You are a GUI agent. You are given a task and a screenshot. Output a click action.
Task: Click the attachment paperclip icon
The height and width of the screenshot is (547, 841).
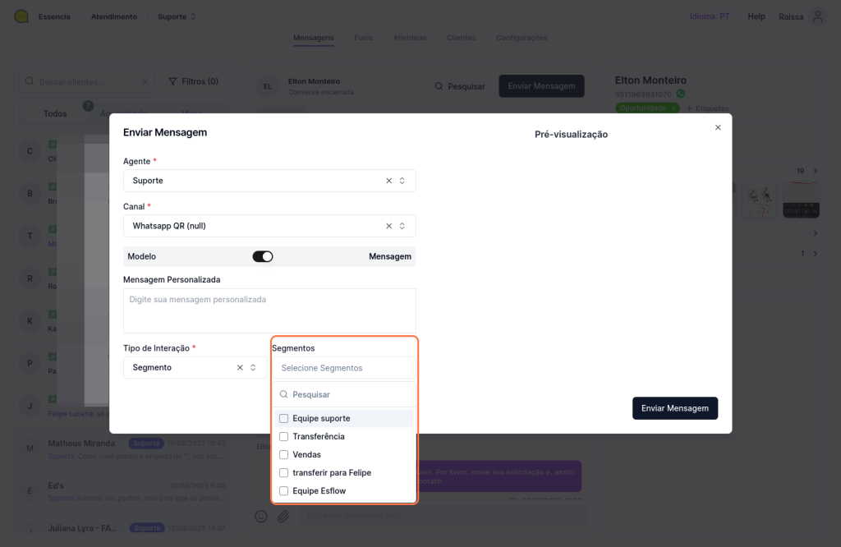[x=283, y=517]
